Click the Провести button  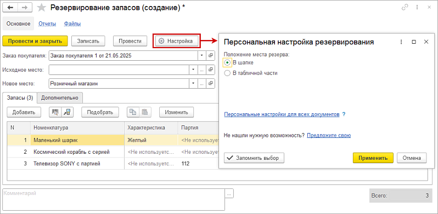pyautogui.click(x=130, y=41)
